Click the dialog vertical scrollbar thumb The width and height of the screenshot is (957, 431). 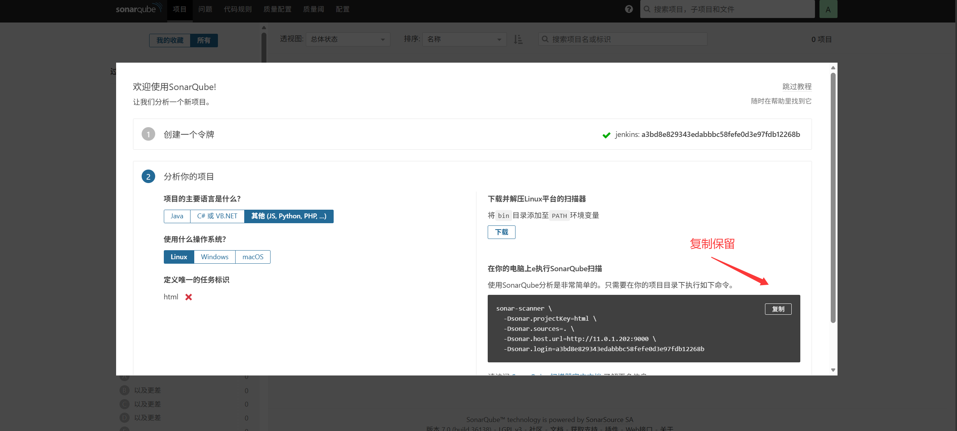(x=833, y=198)
